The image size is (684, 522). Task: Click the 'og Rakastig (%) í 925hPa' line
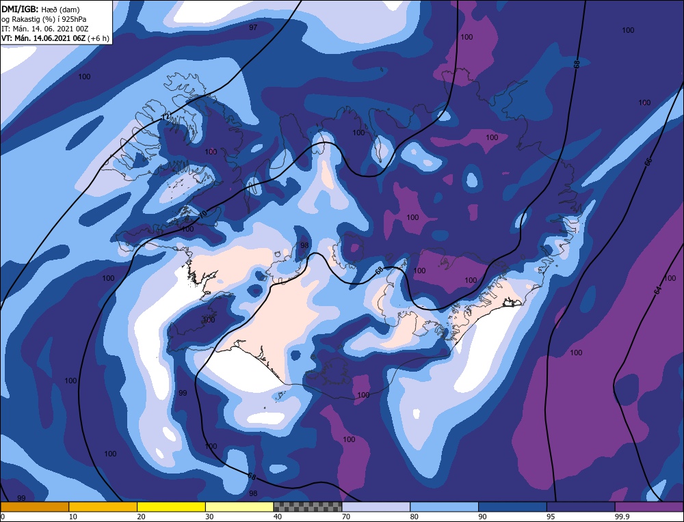tap(44, 19)
